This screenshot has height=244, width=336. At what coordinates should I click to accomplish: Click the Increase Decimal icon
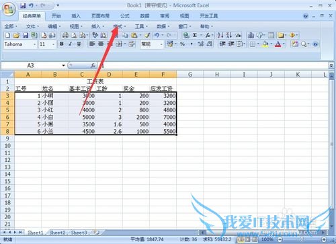pyautogui.click(x=201, y=44)
